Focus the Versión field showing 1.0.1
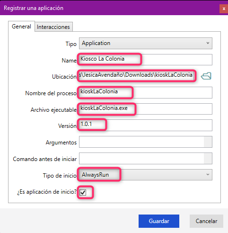This screenshot has width=228, height=233. (x=146, y=125)
